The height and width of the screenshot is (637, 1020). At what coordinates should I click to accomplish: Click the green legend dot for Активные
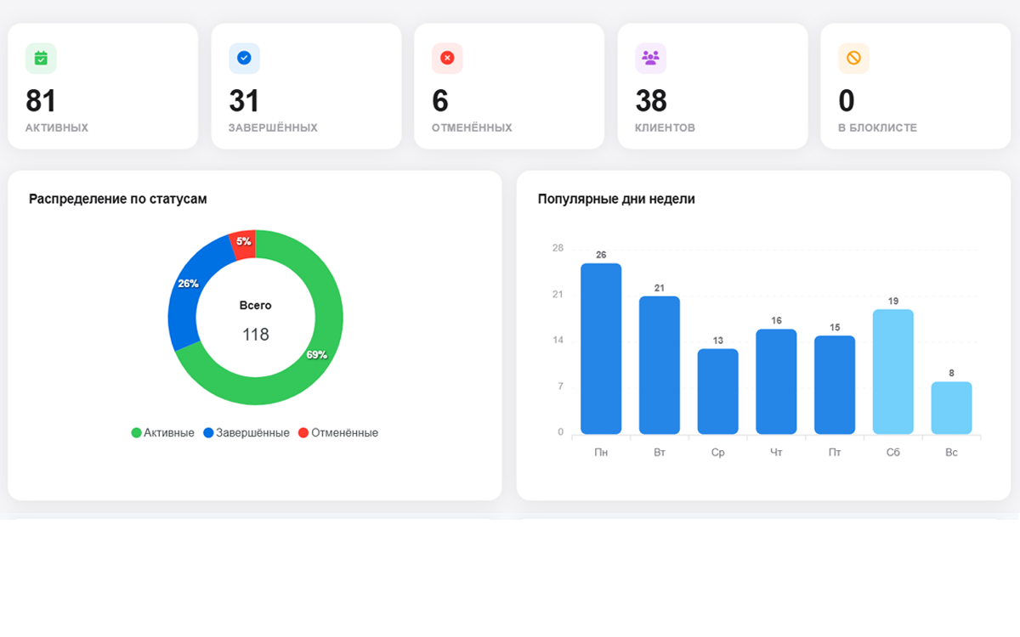[135, 432]
